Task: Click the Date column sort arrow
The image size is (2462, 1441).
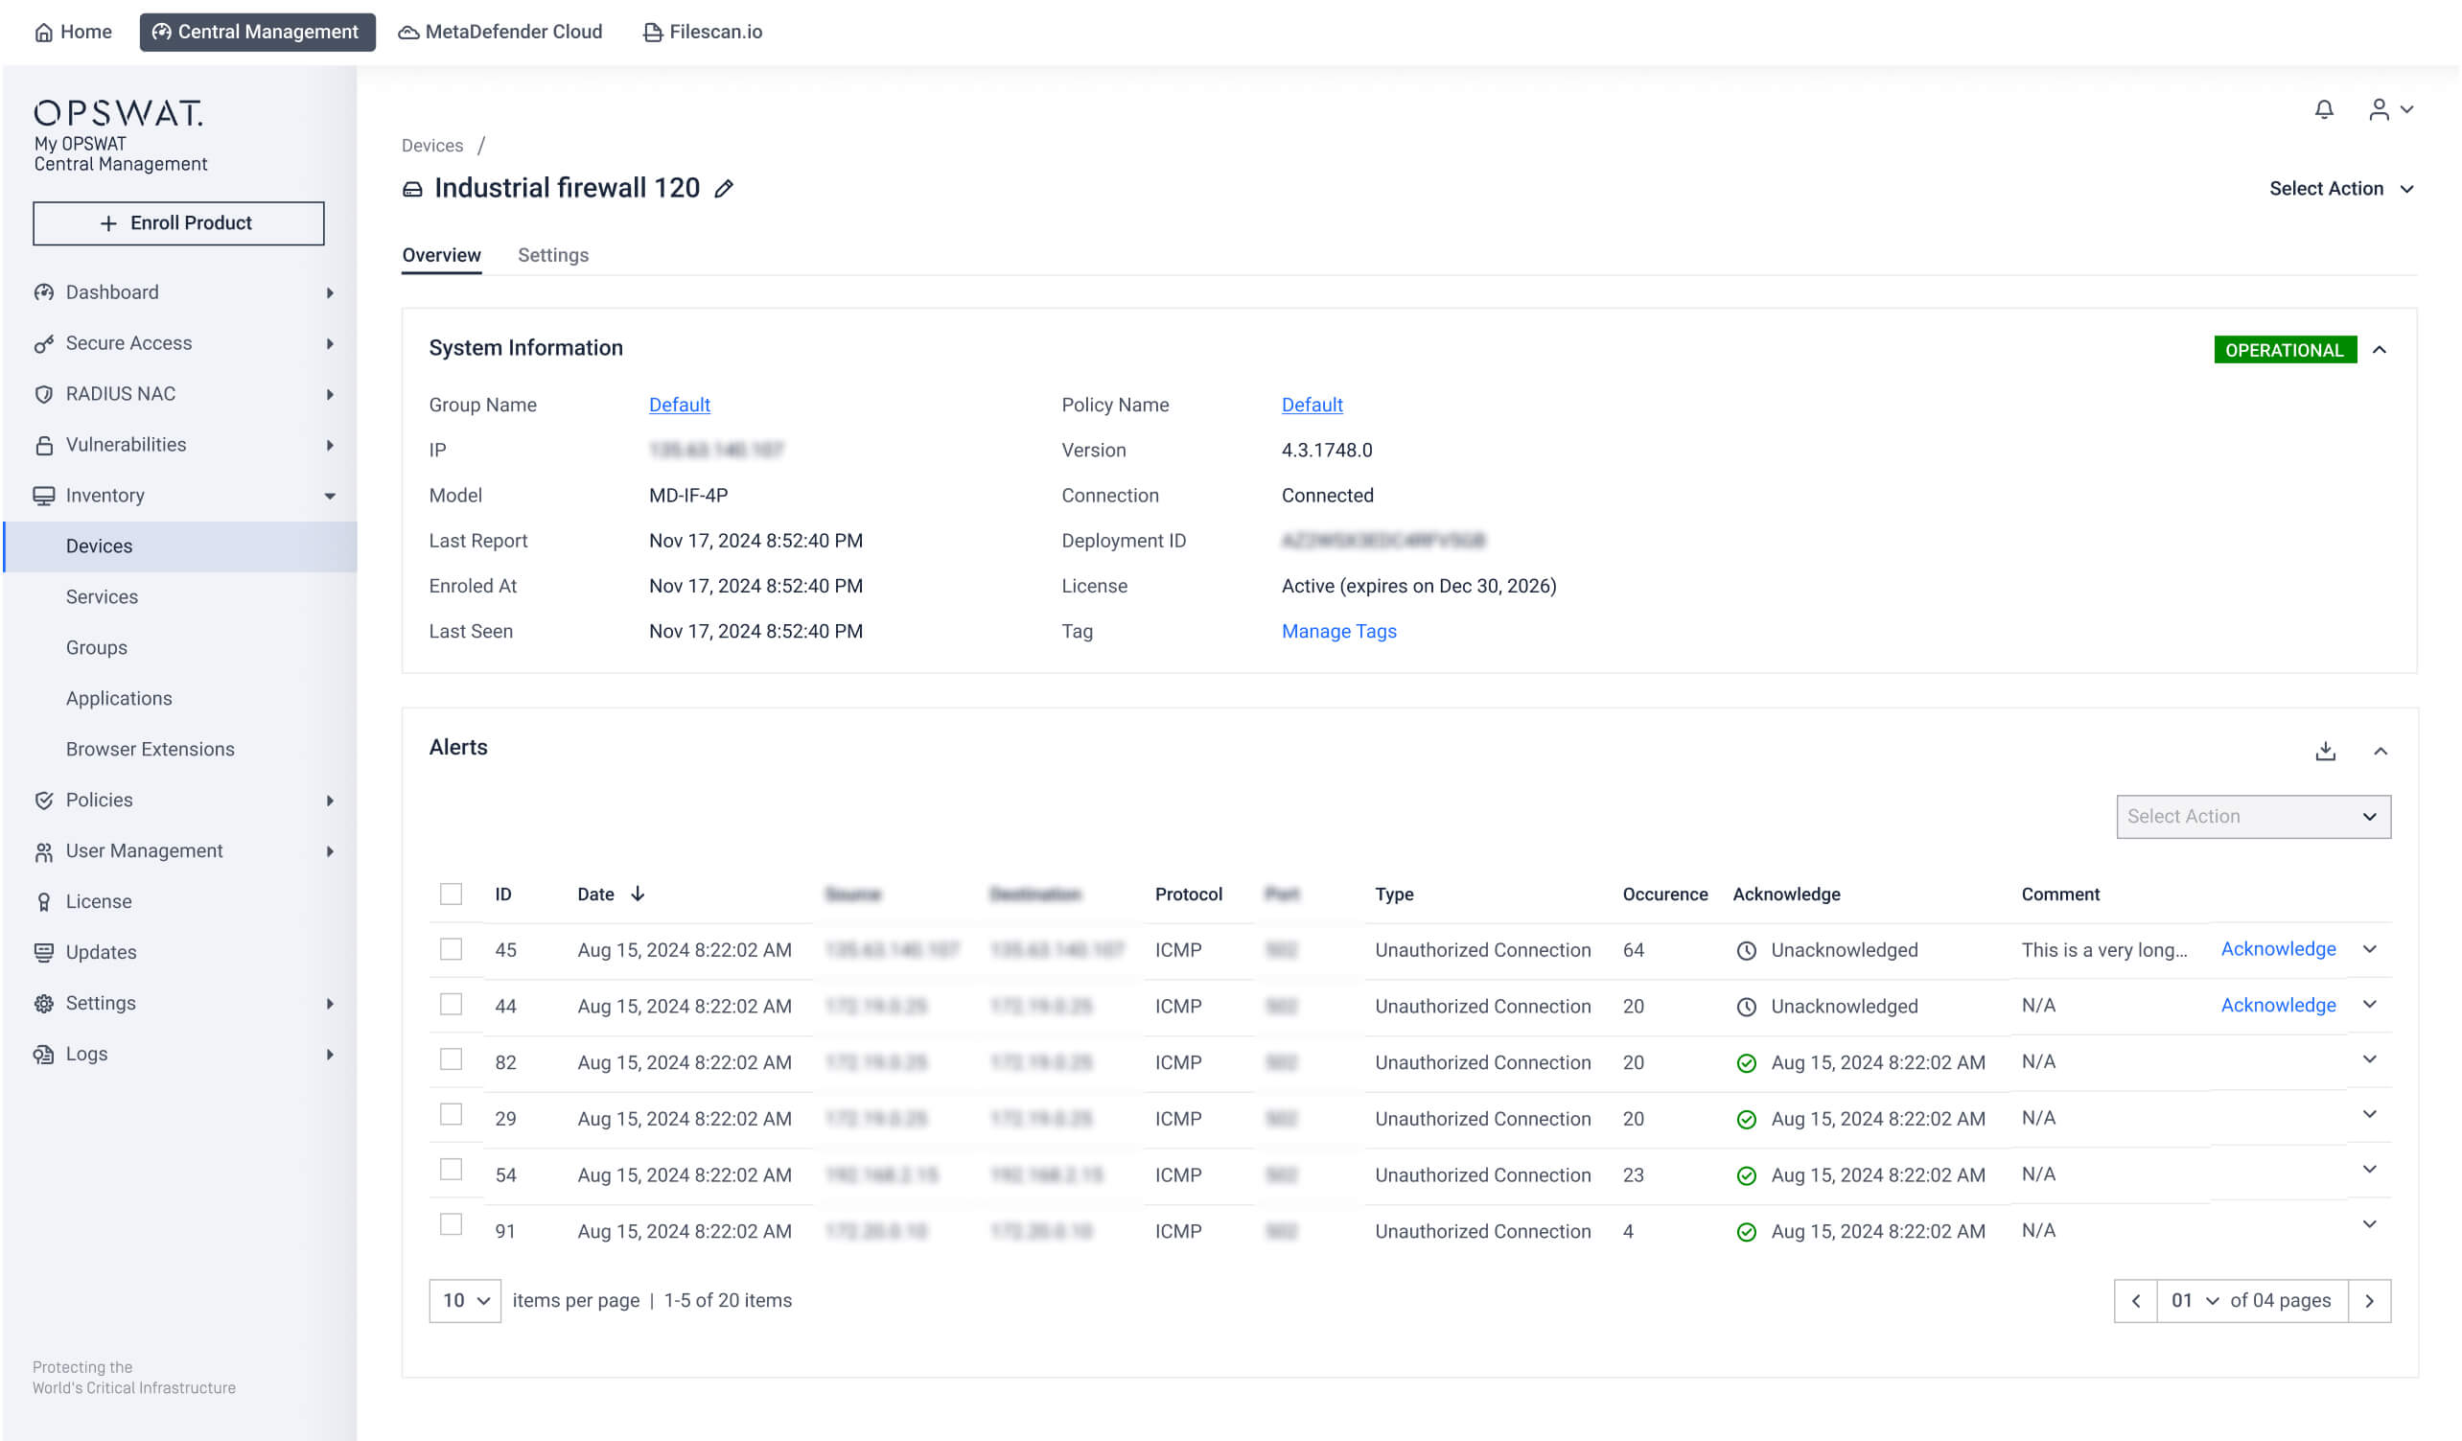Action: click(x=637, y=894)
